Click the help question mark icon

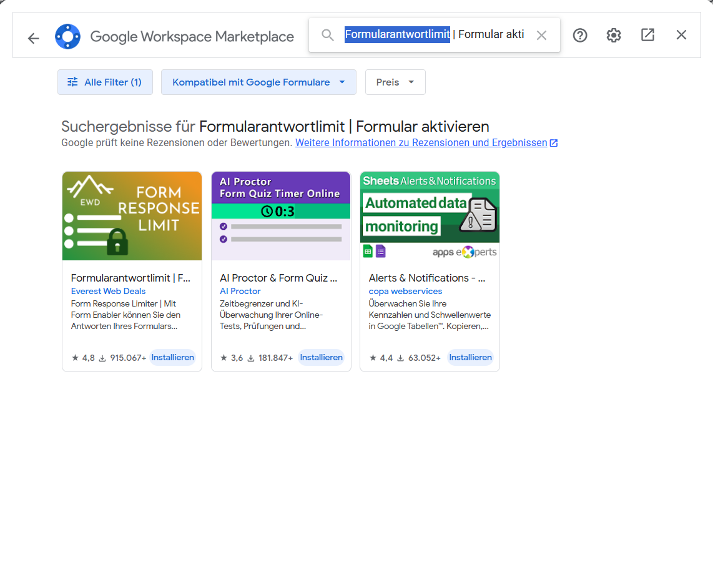tap(580, 36)
